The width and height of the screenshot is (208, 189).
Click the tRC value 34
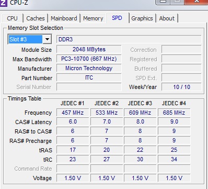point(174,159)
